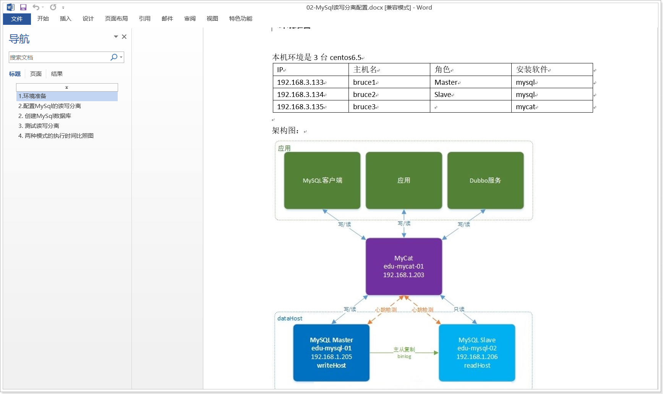Switch to the 页面布局 ribbon tab
Image resolution: width=663 pixels, height=394 pixels.
[x=116, y=19]
